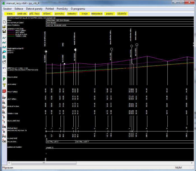Click the yellow interpolace button

tap(97, 14)
